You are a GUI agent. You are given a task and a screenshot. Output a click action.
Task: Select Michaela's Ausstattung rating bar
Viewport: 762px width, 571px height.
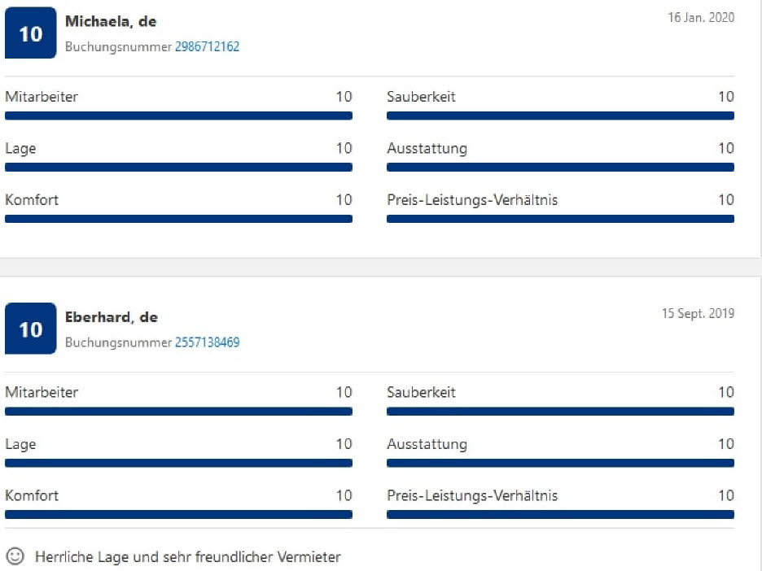point(560,167)
